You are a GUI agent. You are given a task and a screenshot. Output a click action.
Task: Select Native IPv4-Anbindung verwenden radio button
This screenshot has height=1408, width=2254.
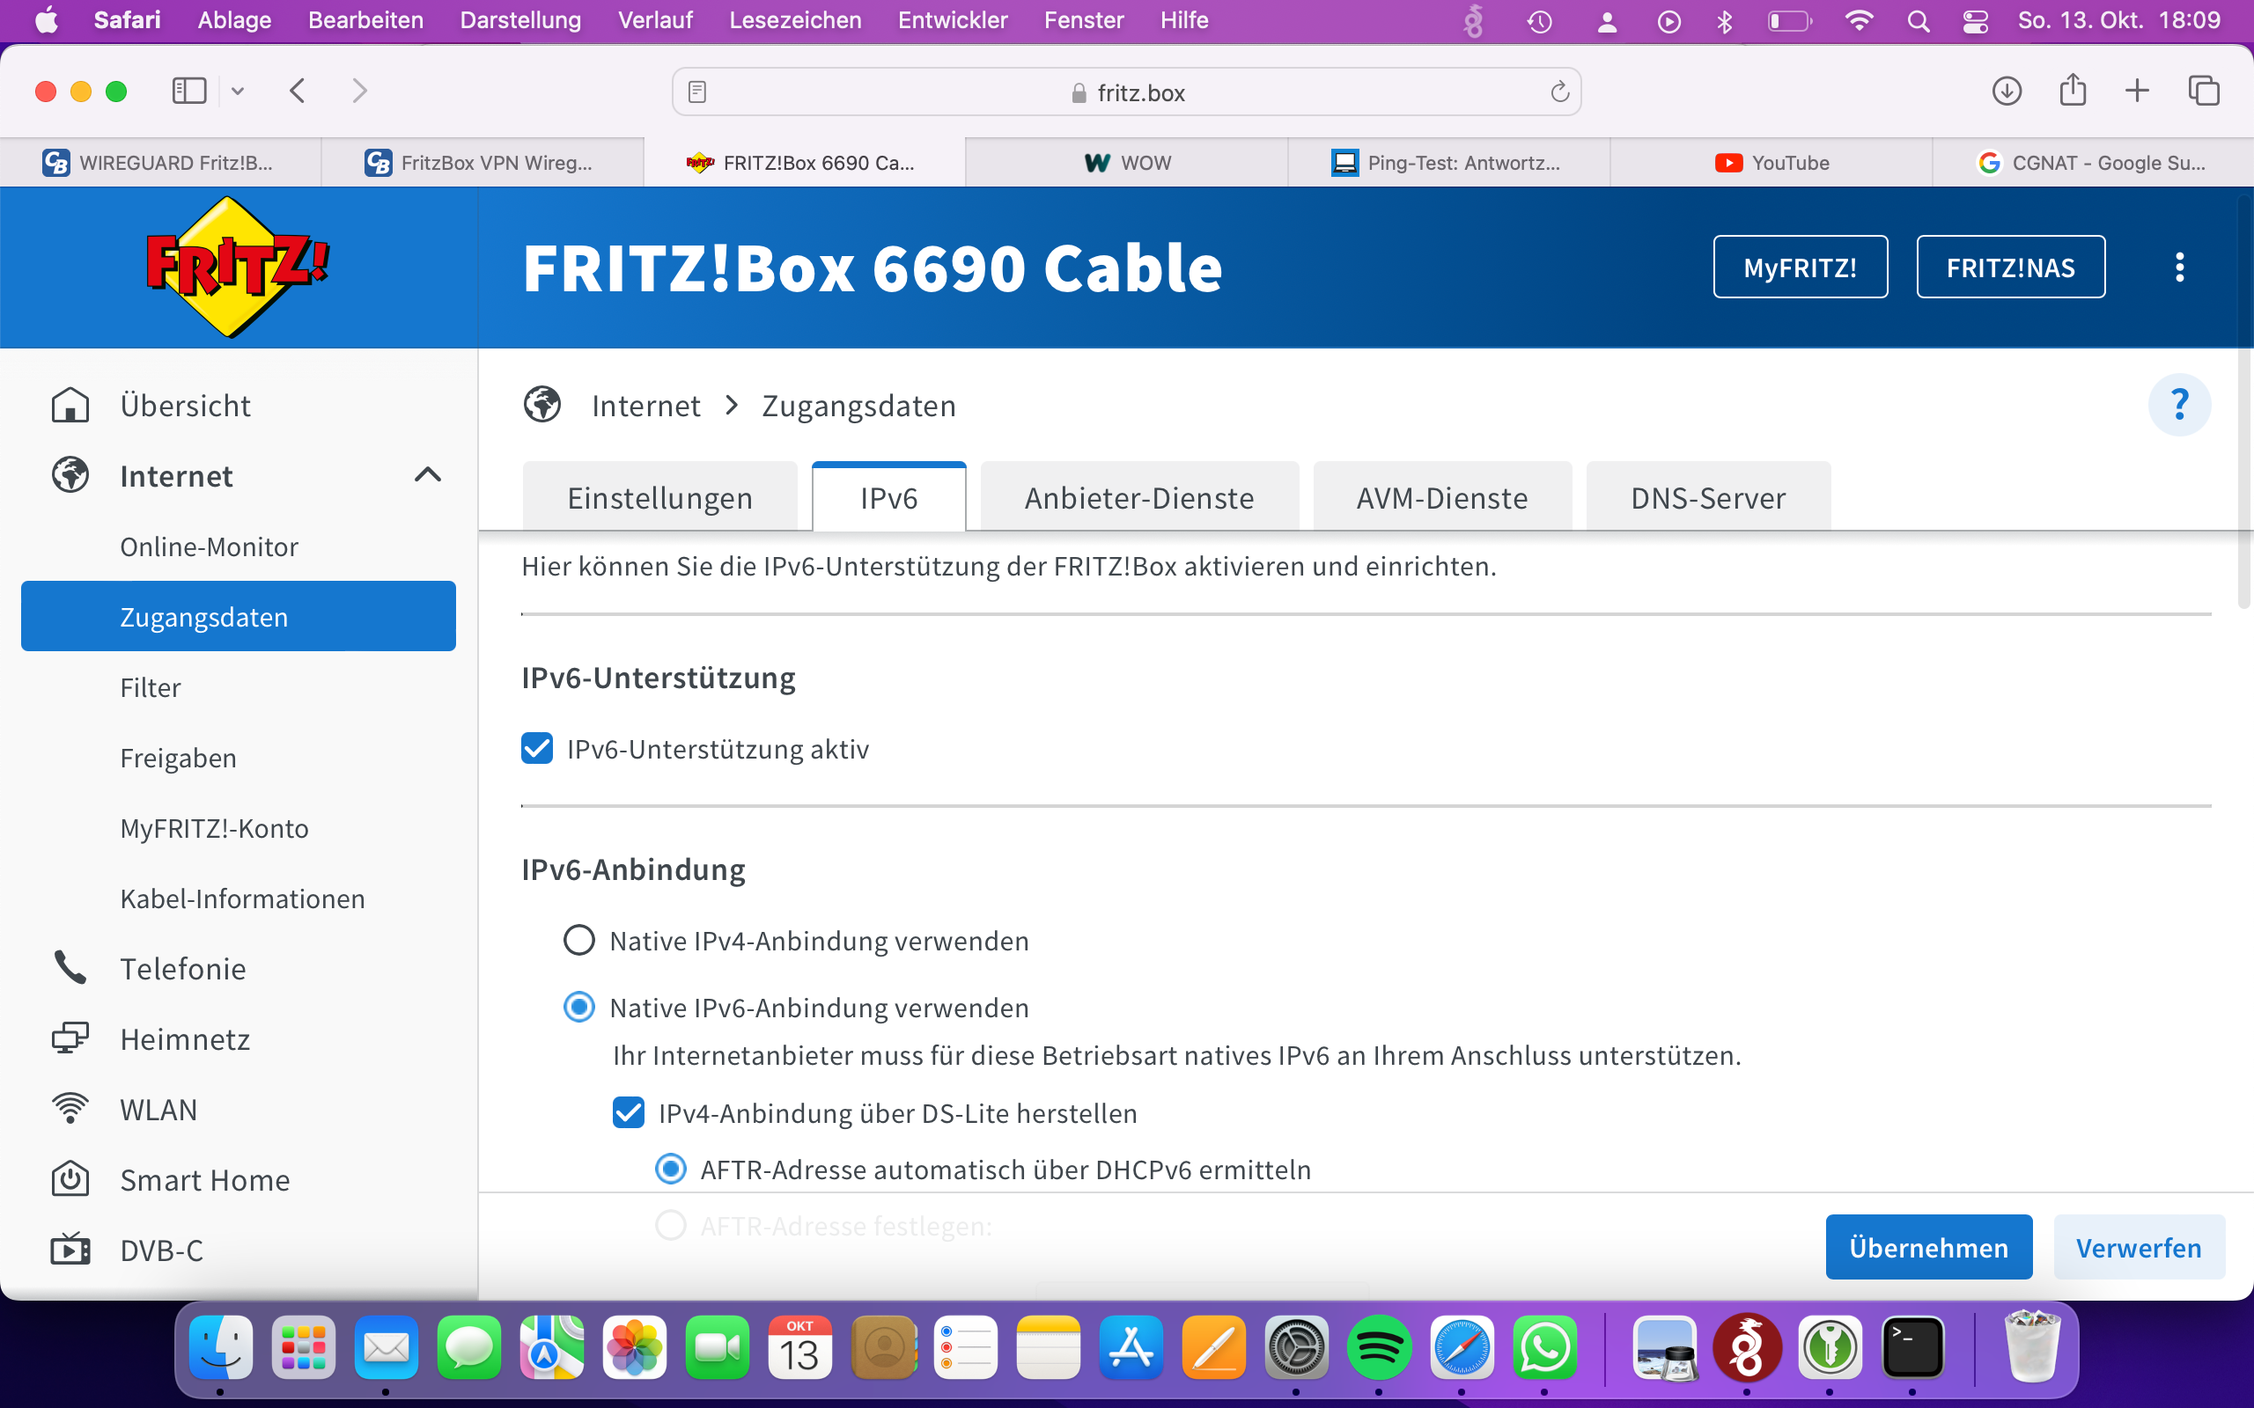tap(579, 941)
